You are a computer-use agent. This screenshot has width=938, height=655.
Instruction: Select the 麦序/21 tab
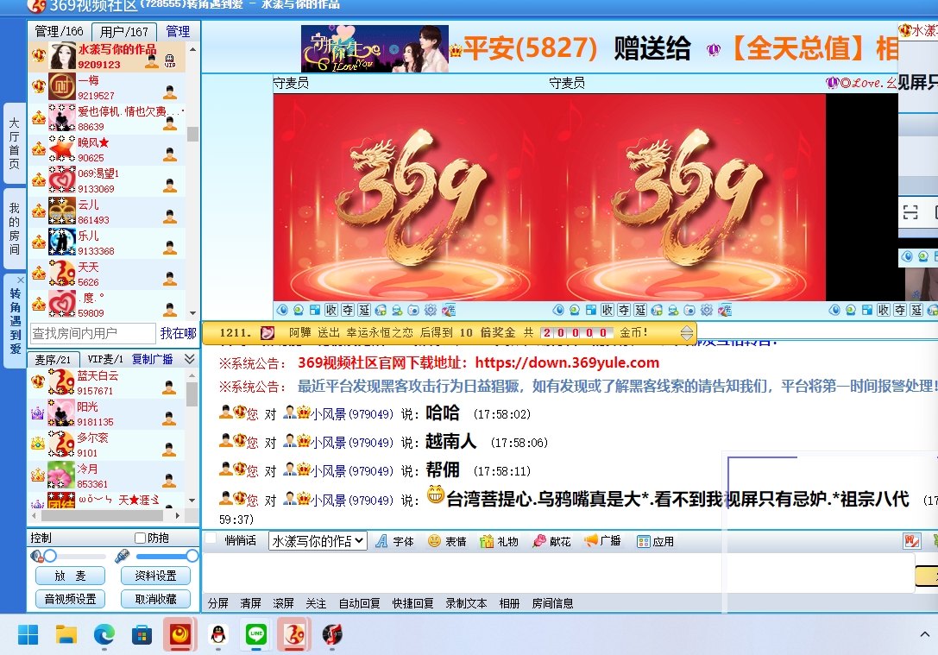click(53, 360)
